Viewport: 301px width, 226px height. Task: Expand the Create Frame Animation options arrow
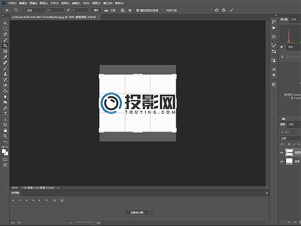click(152, 212)
